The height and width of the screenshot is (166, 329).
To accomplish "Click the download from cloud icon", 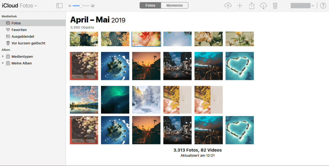I will coord(263,6).
